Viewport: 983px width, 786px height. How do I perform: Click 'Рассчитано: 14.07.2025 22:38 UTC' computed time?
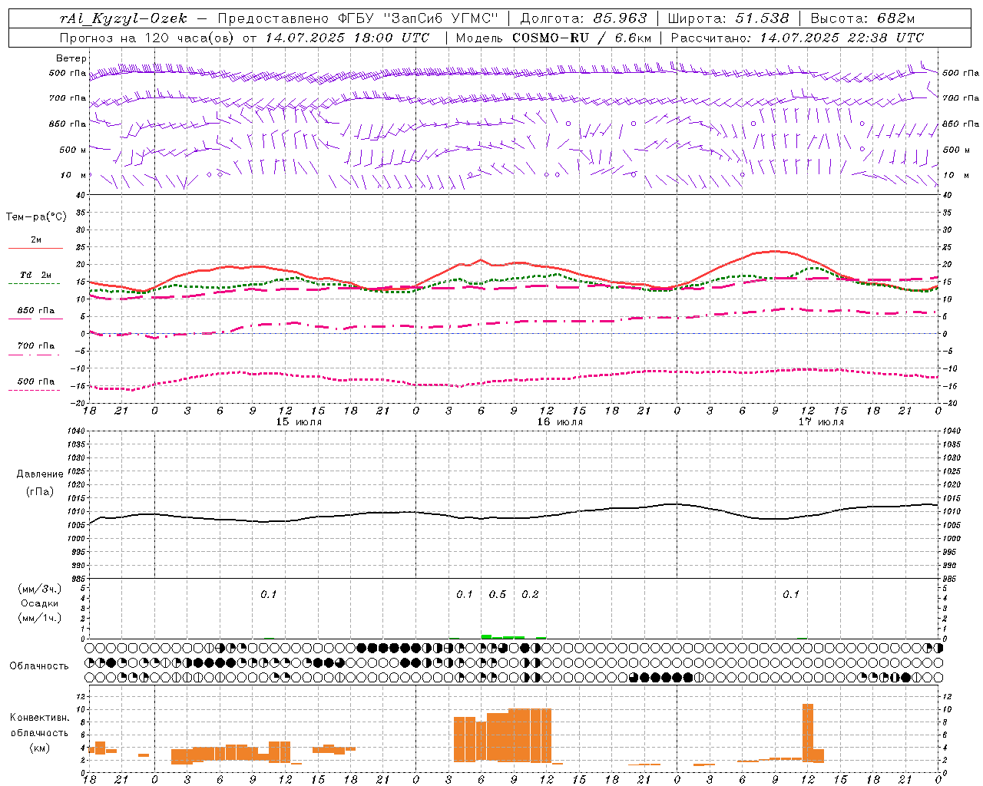pos(797,38)
